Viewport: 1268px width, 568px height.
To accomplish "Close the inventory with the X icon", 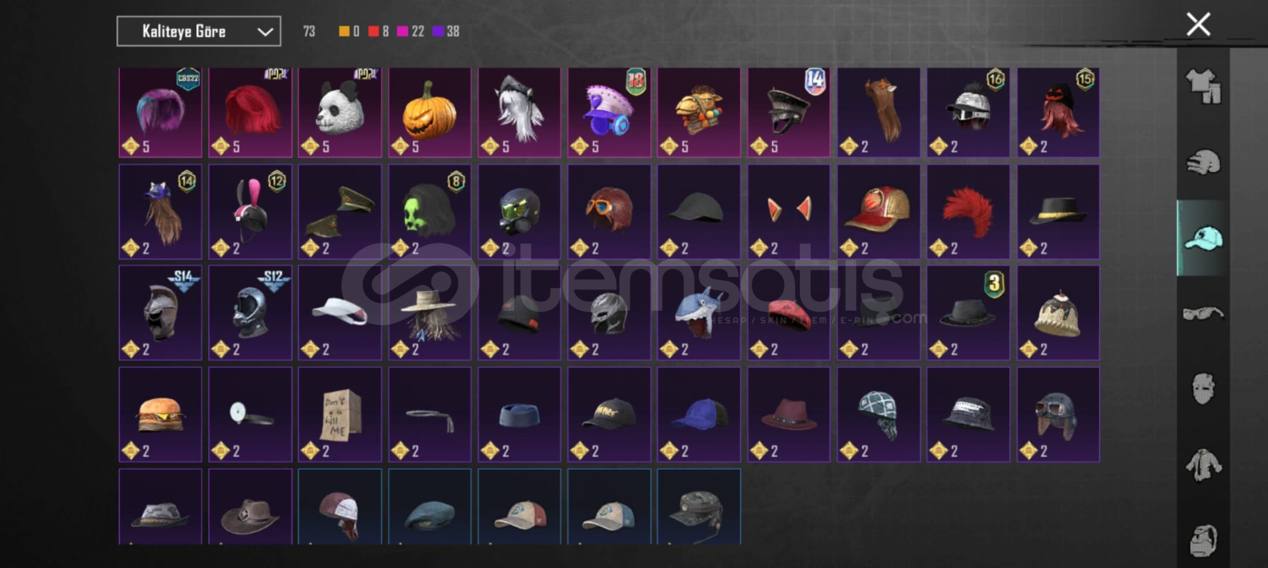I will point(1198,24).
